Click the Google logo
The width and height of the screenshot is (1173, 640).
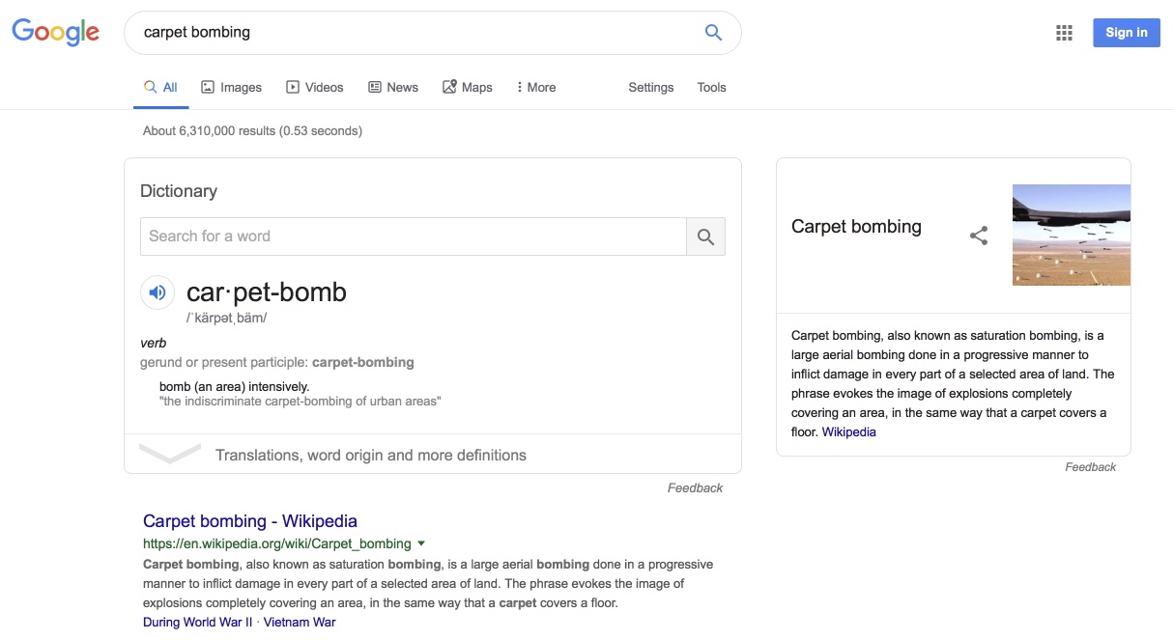pos(55,32)
